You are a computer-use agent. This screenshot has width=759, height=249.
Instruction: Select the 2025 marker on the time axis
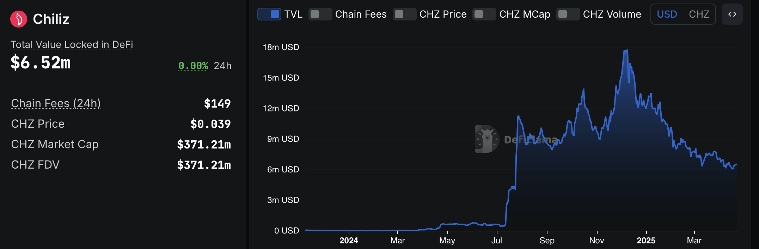click(646, 241)
